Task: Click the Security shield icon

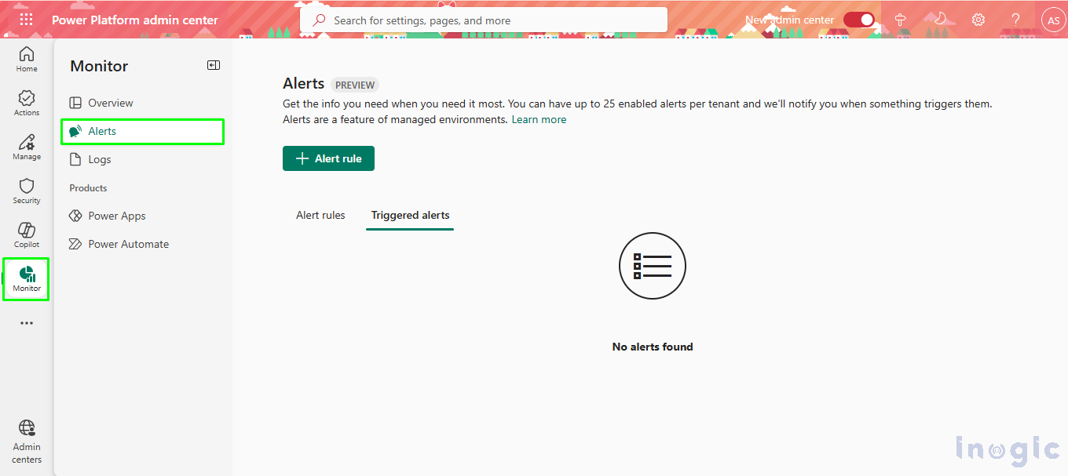Action: tap(26, 189)
